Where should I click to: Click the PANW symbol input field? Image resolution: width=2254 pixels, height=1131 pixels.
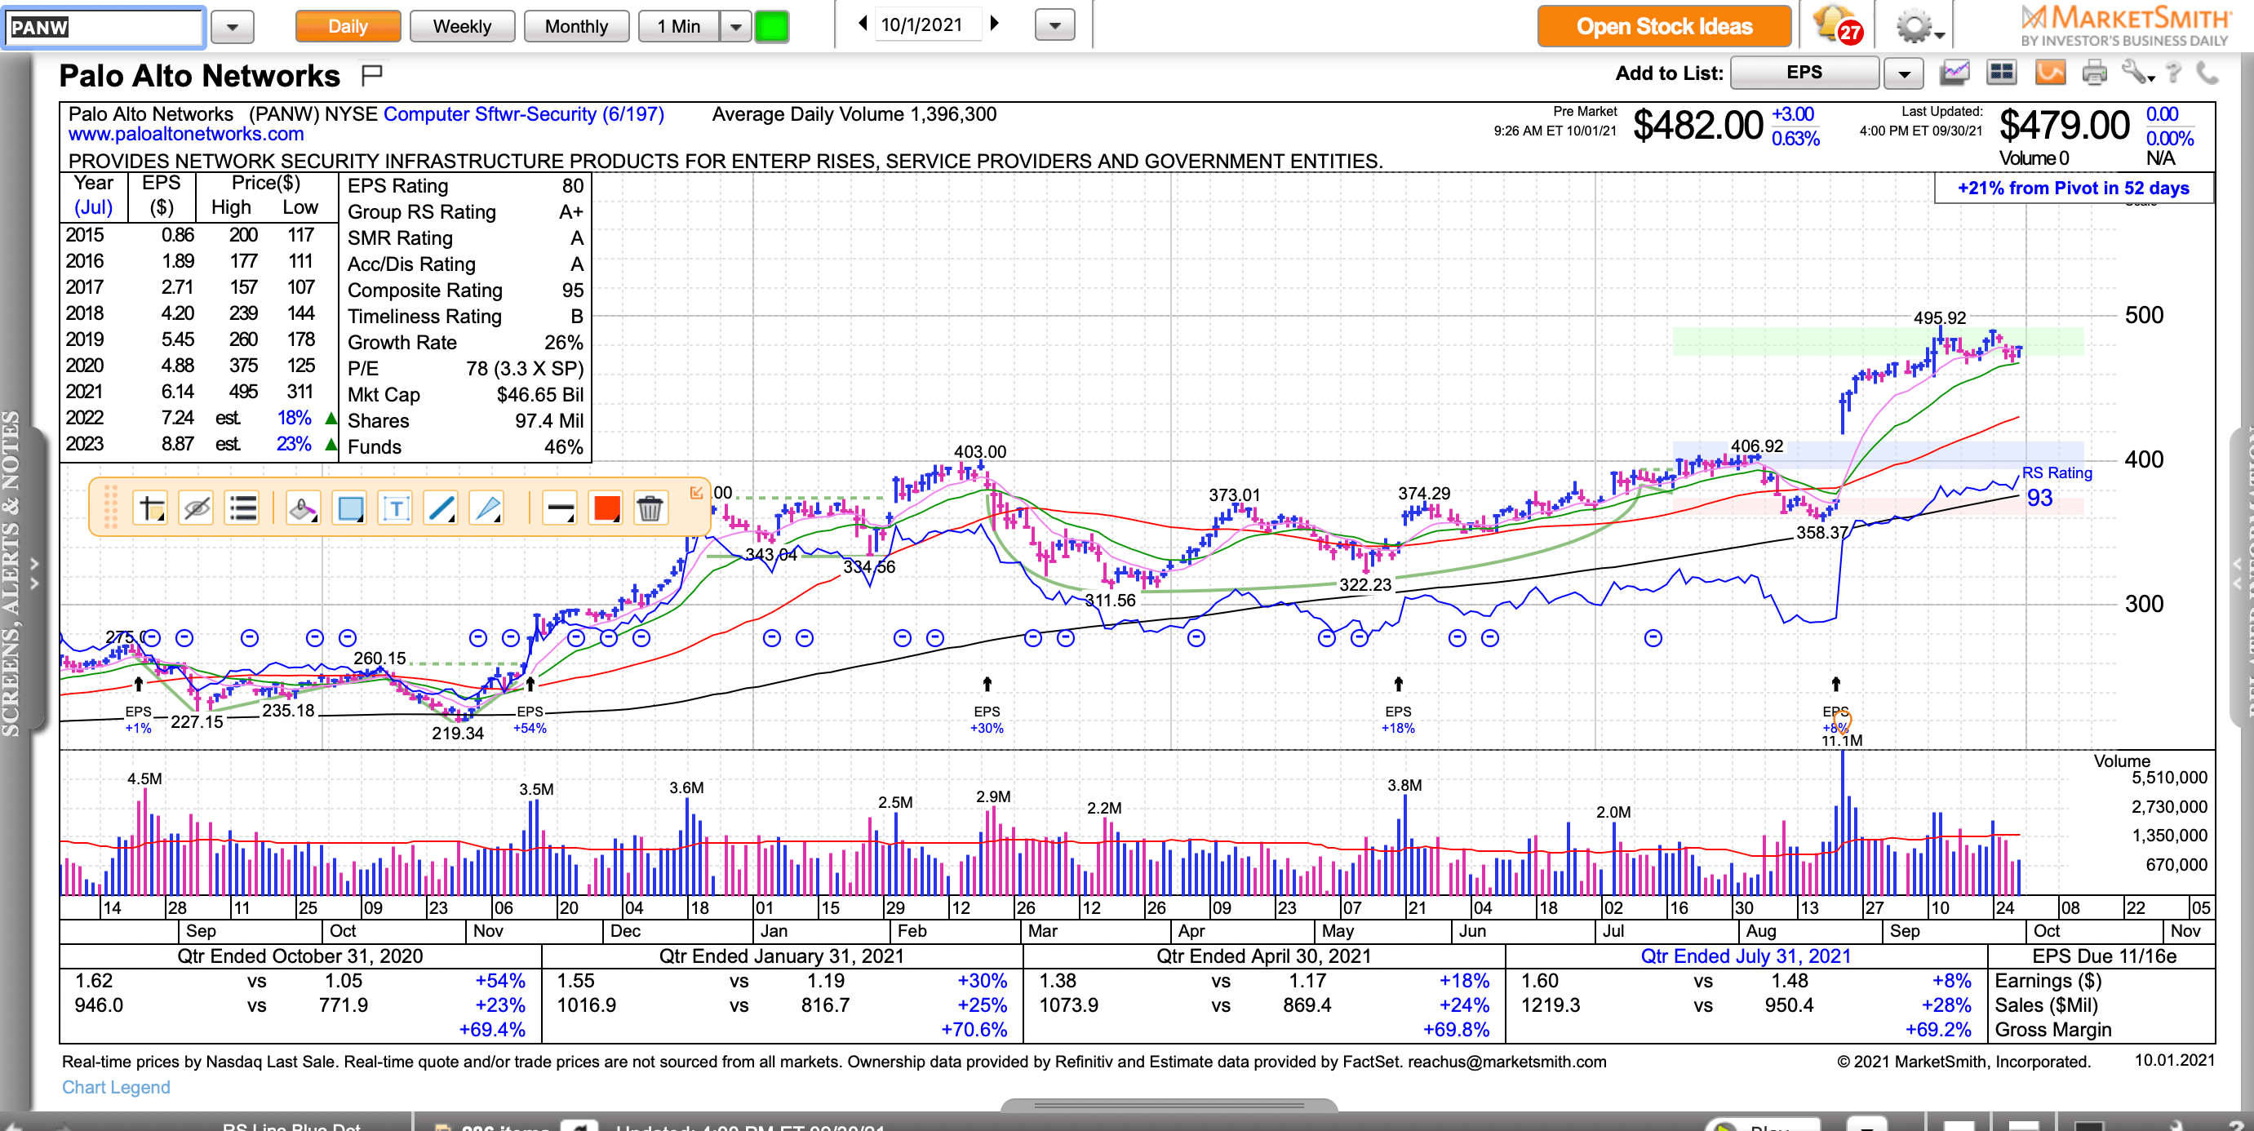(104, 27)
